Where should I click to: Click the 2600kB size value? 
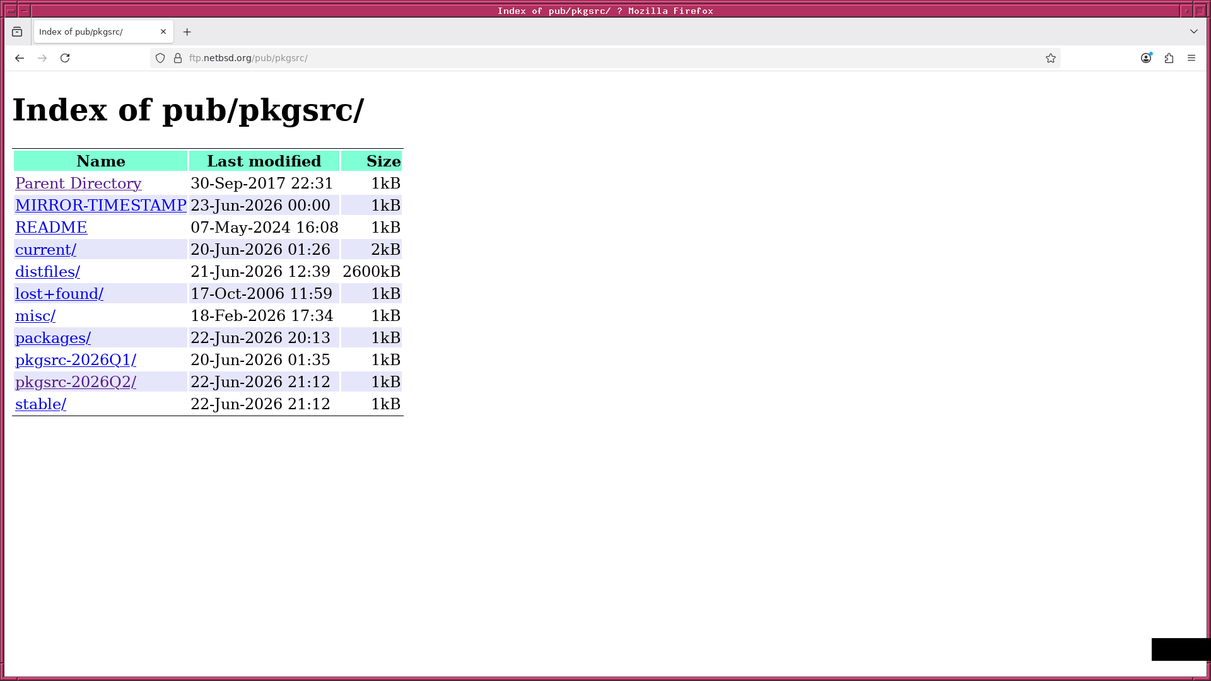(371, 272)
